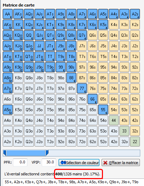This screenshot has height=186, width=144.
Task: Deselect the 99 hand cell
Action: (x=61, y=67)
